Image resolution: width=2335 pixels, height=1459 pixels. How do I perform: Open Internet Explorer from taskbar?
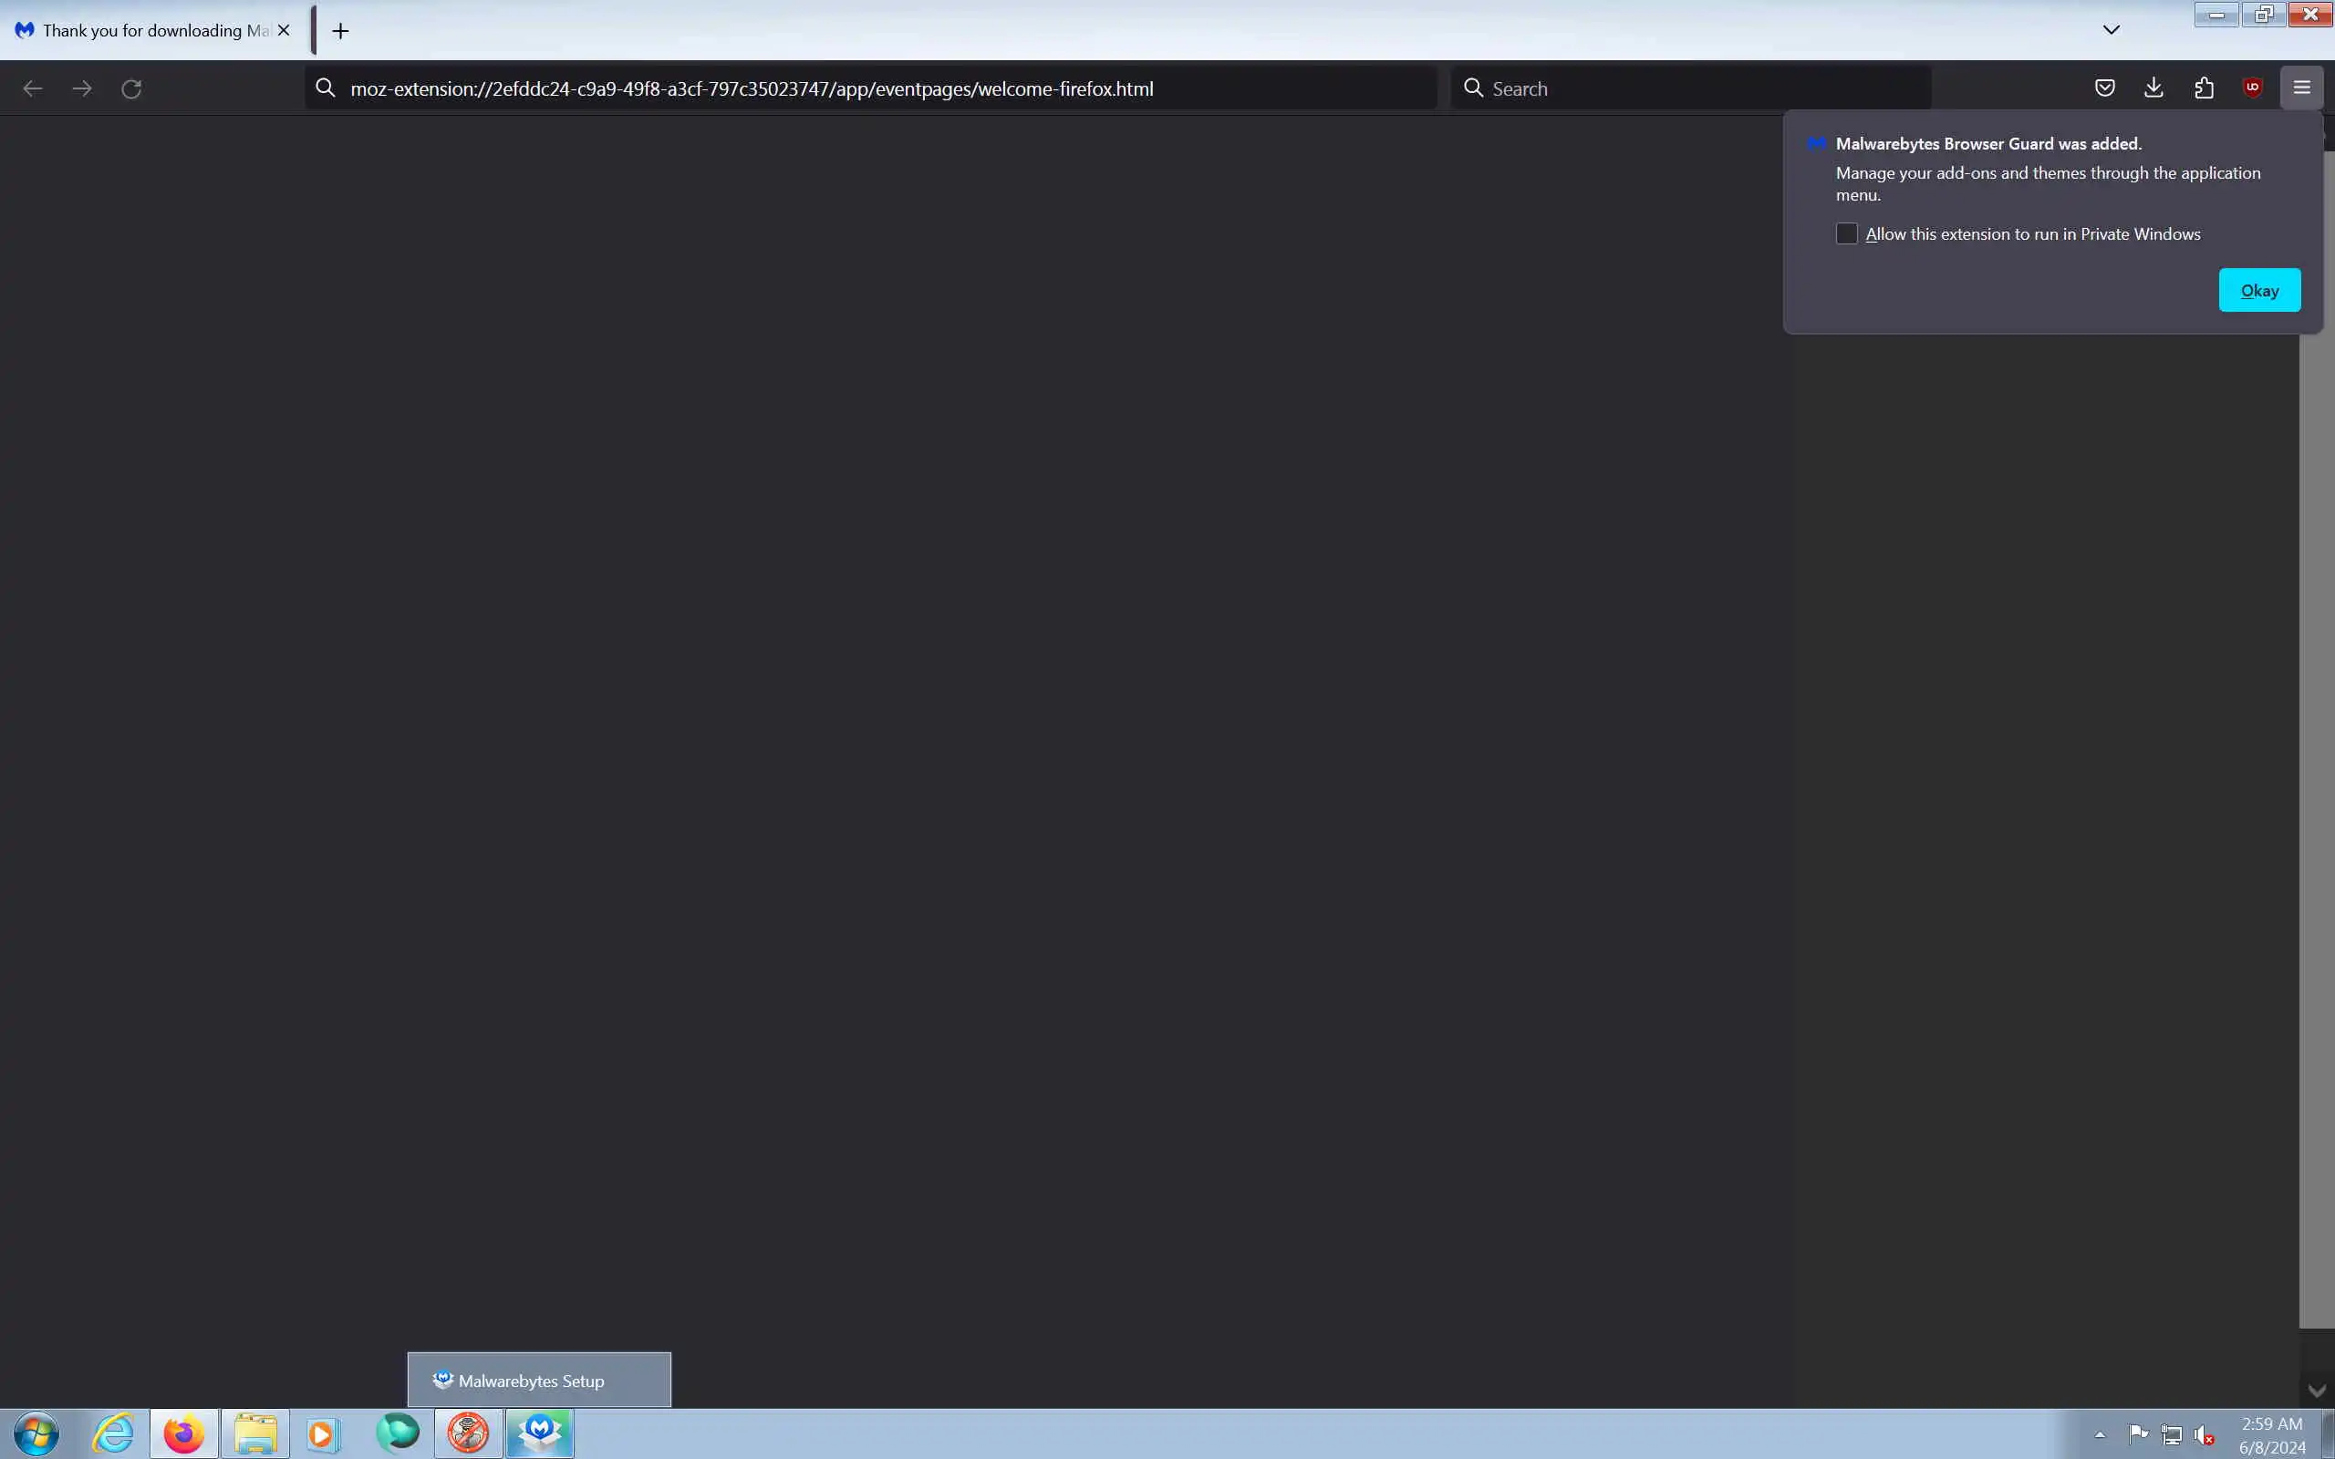click(x=113, y=1433)
